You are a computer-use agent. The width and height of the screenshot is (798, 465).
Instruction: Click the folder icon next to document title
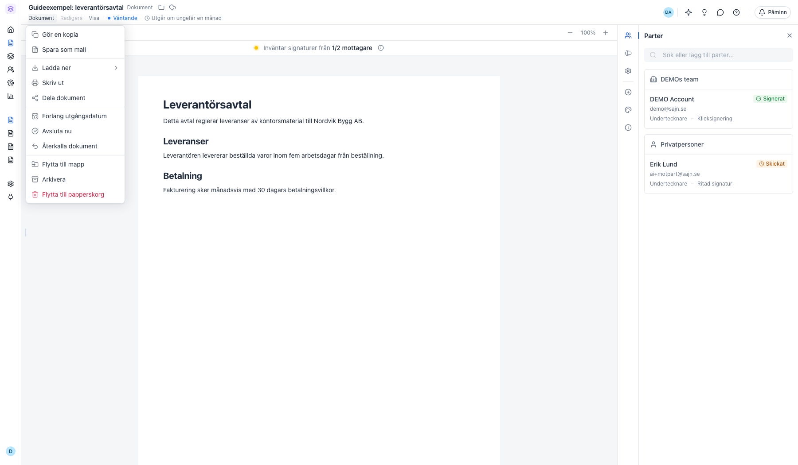pos(161,8)
